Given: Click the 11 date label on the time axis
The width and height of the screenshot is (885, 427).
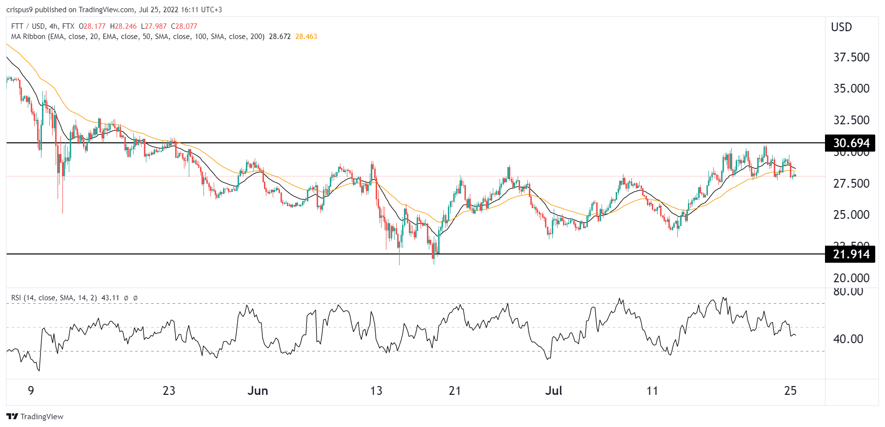Looking at the screenshot, I should [652, 391].
